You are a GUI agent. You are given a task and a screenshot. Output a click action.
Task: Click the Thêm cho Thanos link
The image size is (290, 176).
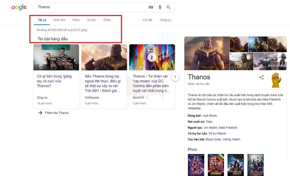pyautogui.click(x=57, y=113)
